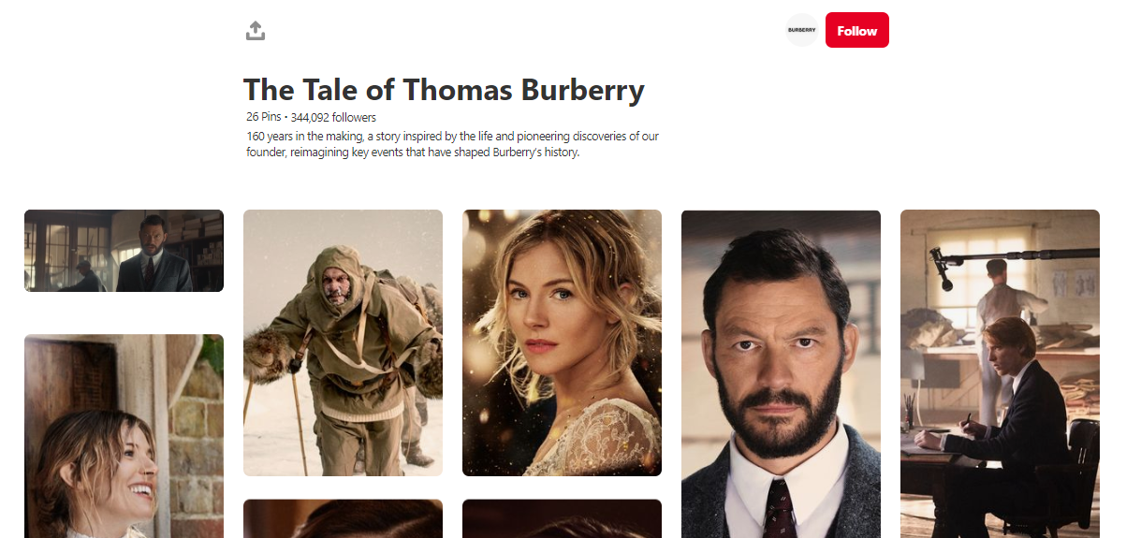Screen dimensions: 1126x538
Task: Open the partial pin below the explorer image
Action: [343, 518]
